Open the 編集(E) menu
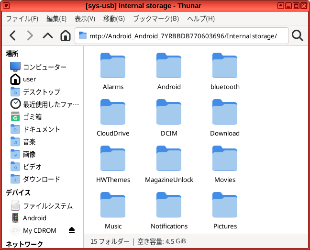 pyautogui.click(x=56, y=19)
